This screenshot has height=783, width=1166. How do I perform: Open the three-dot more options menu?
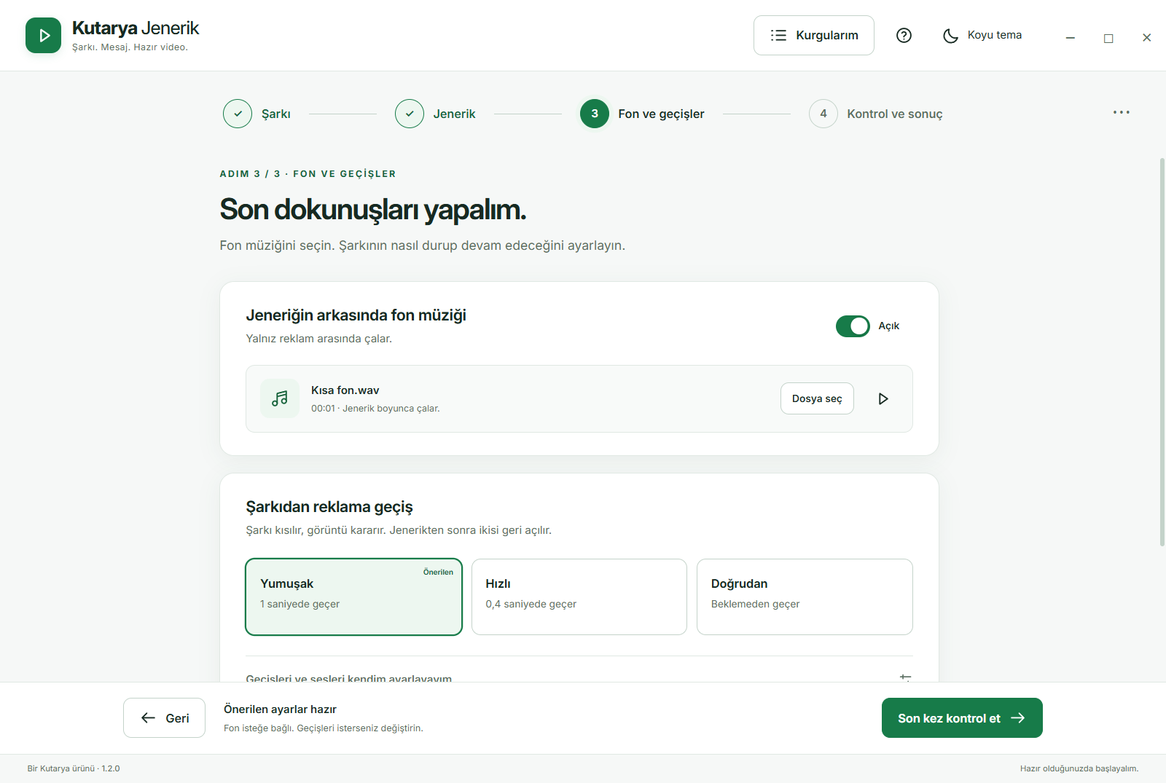[1121, 112]
